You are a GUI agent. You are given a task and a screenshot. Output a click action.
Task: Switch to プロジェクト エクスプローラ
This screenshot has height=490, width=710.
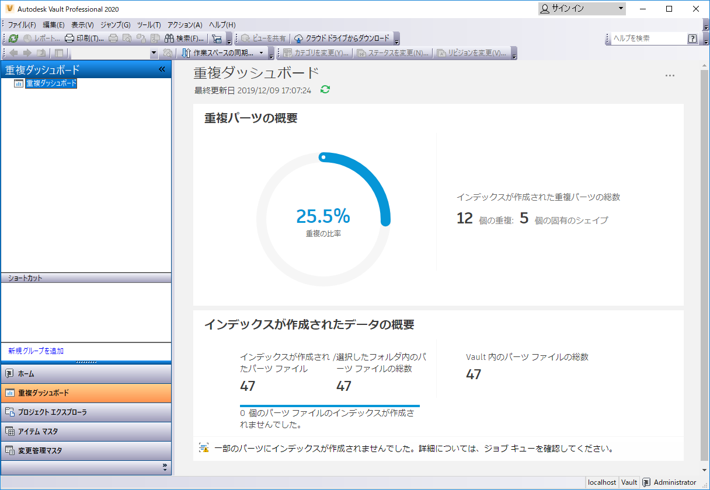[x=86, y=412]
